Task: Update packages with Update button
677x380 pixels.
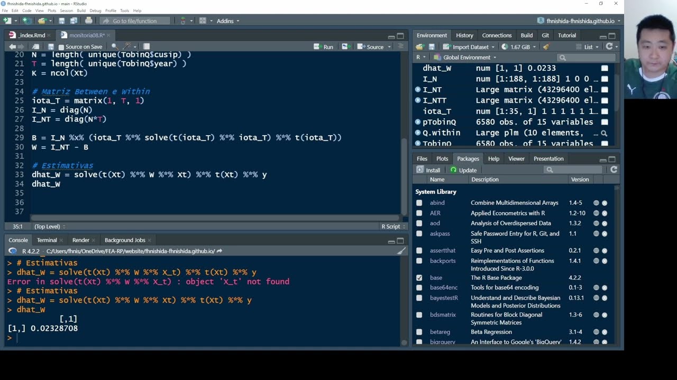Action: [464, 169]
